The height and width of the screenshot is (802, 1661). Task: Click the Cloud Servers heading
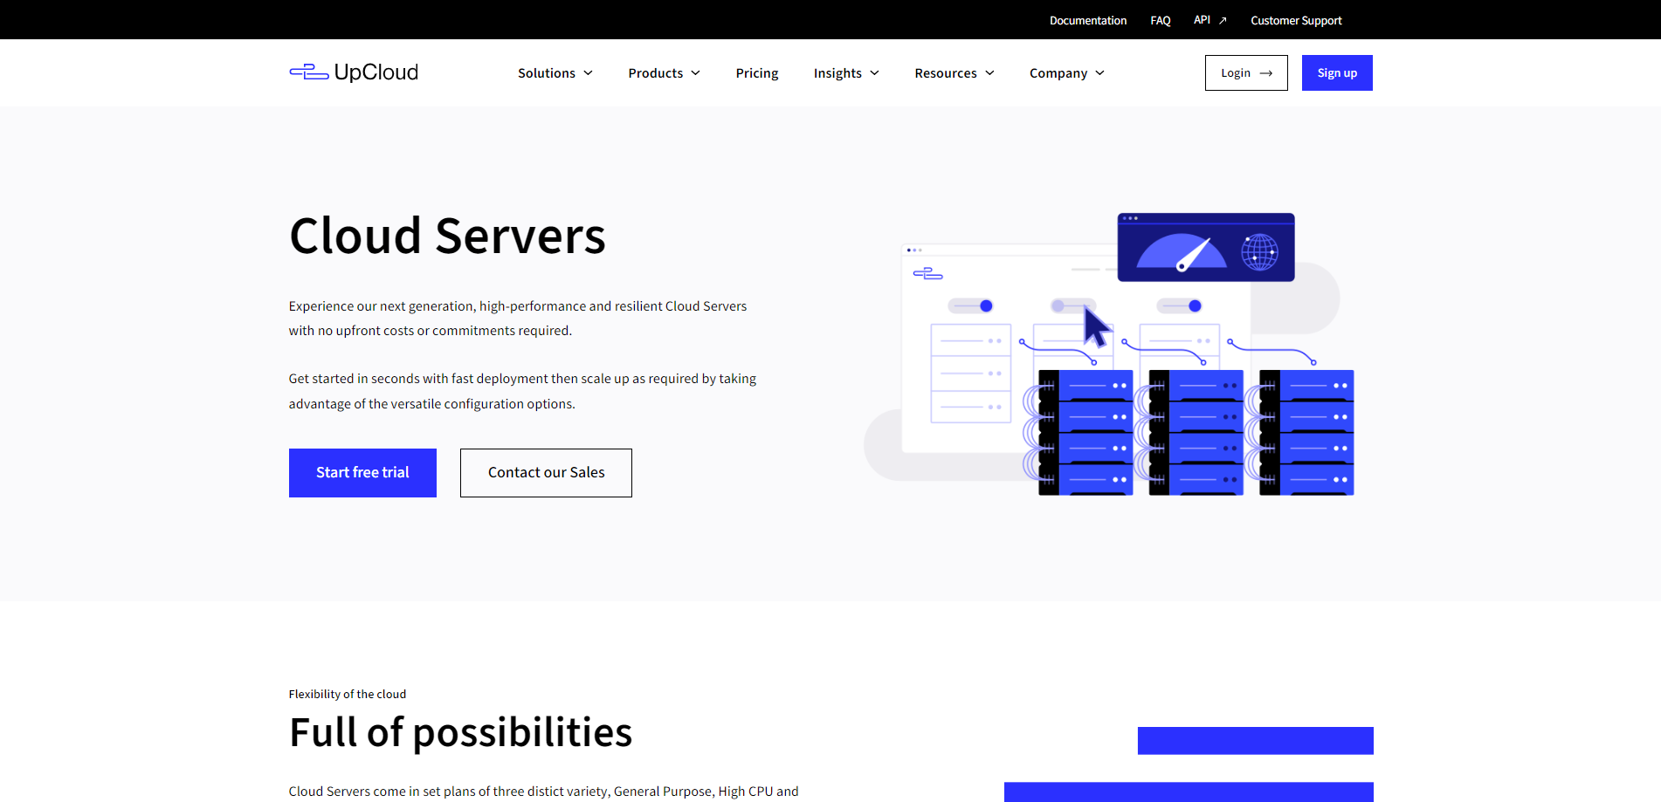(447, 236)
